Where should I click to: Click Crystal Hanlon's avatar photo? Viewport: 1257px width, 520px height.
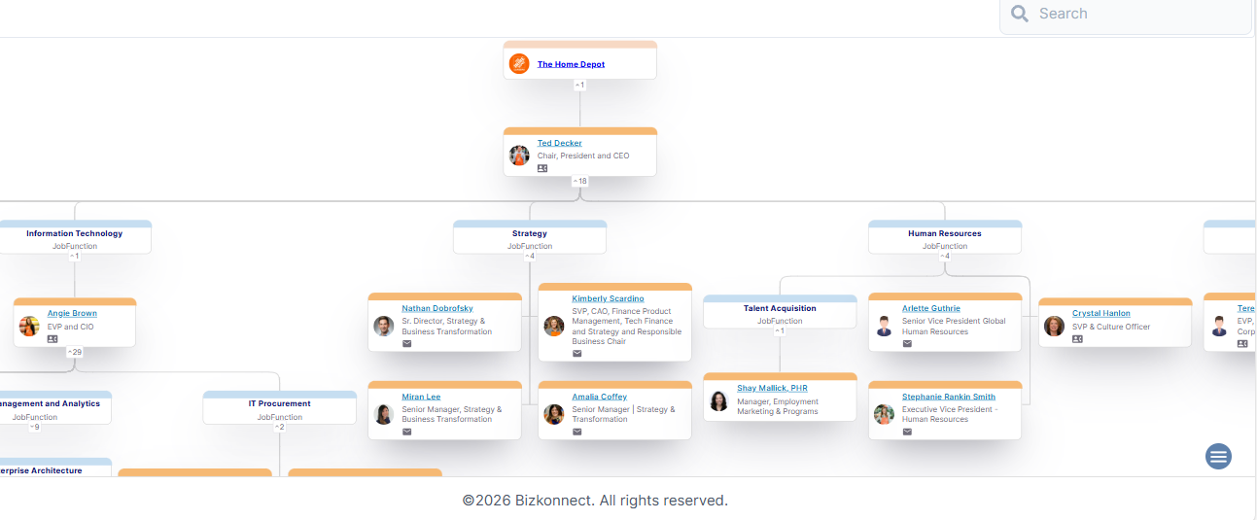[1054, 326]
